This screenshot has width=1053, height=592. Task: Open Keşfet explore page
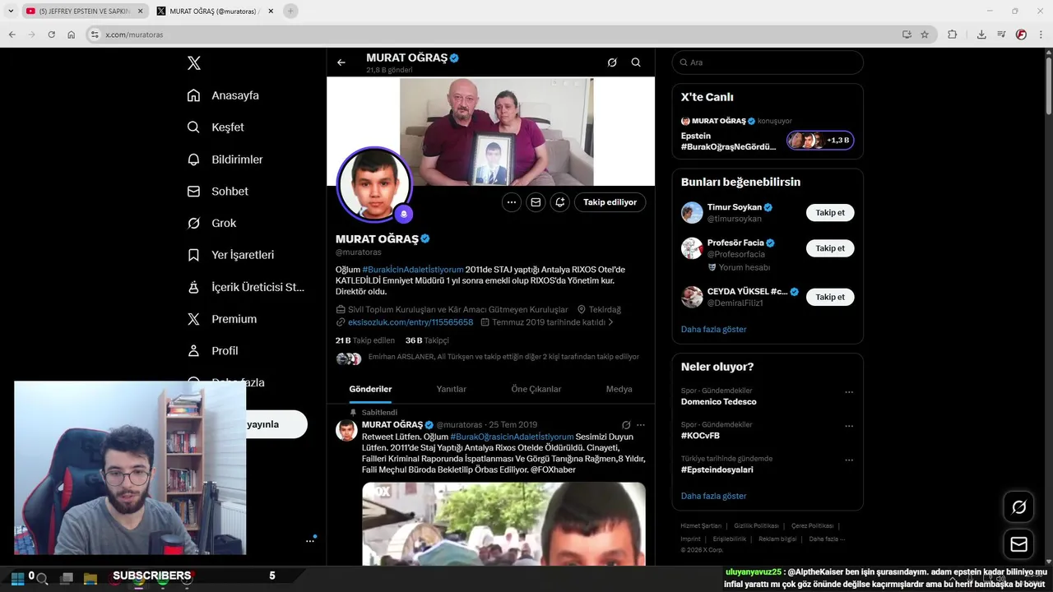(216, 127)
